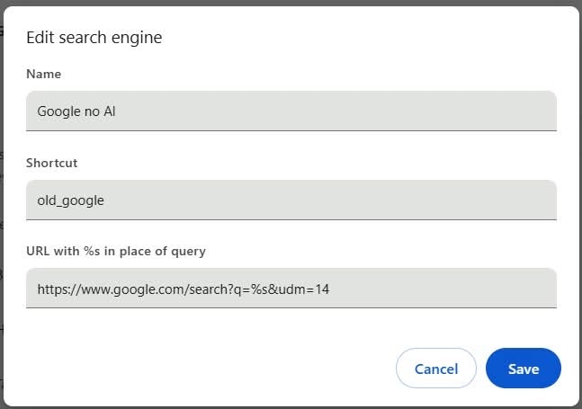Focus the Name input field
582x409 pixels.
(291, 111)
